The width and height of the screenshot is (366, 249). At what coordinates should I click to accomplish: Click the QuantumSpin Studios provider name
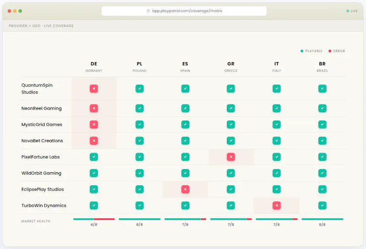(37, 89)
